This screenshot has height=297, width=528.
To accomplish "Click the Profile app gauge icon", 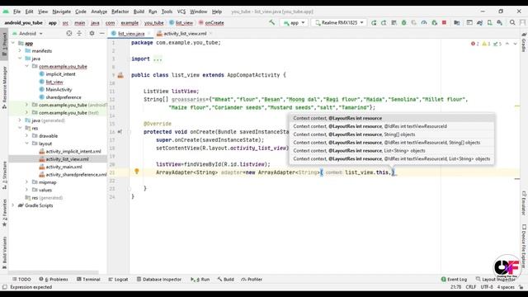I will (424, 22).
